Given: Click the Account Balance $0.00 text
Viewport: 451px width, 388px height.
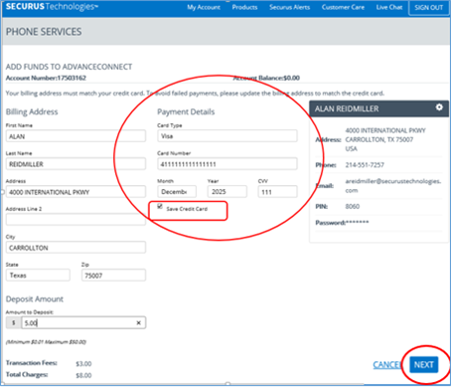Looking at the screenshot, I should (x=266, y=78).
